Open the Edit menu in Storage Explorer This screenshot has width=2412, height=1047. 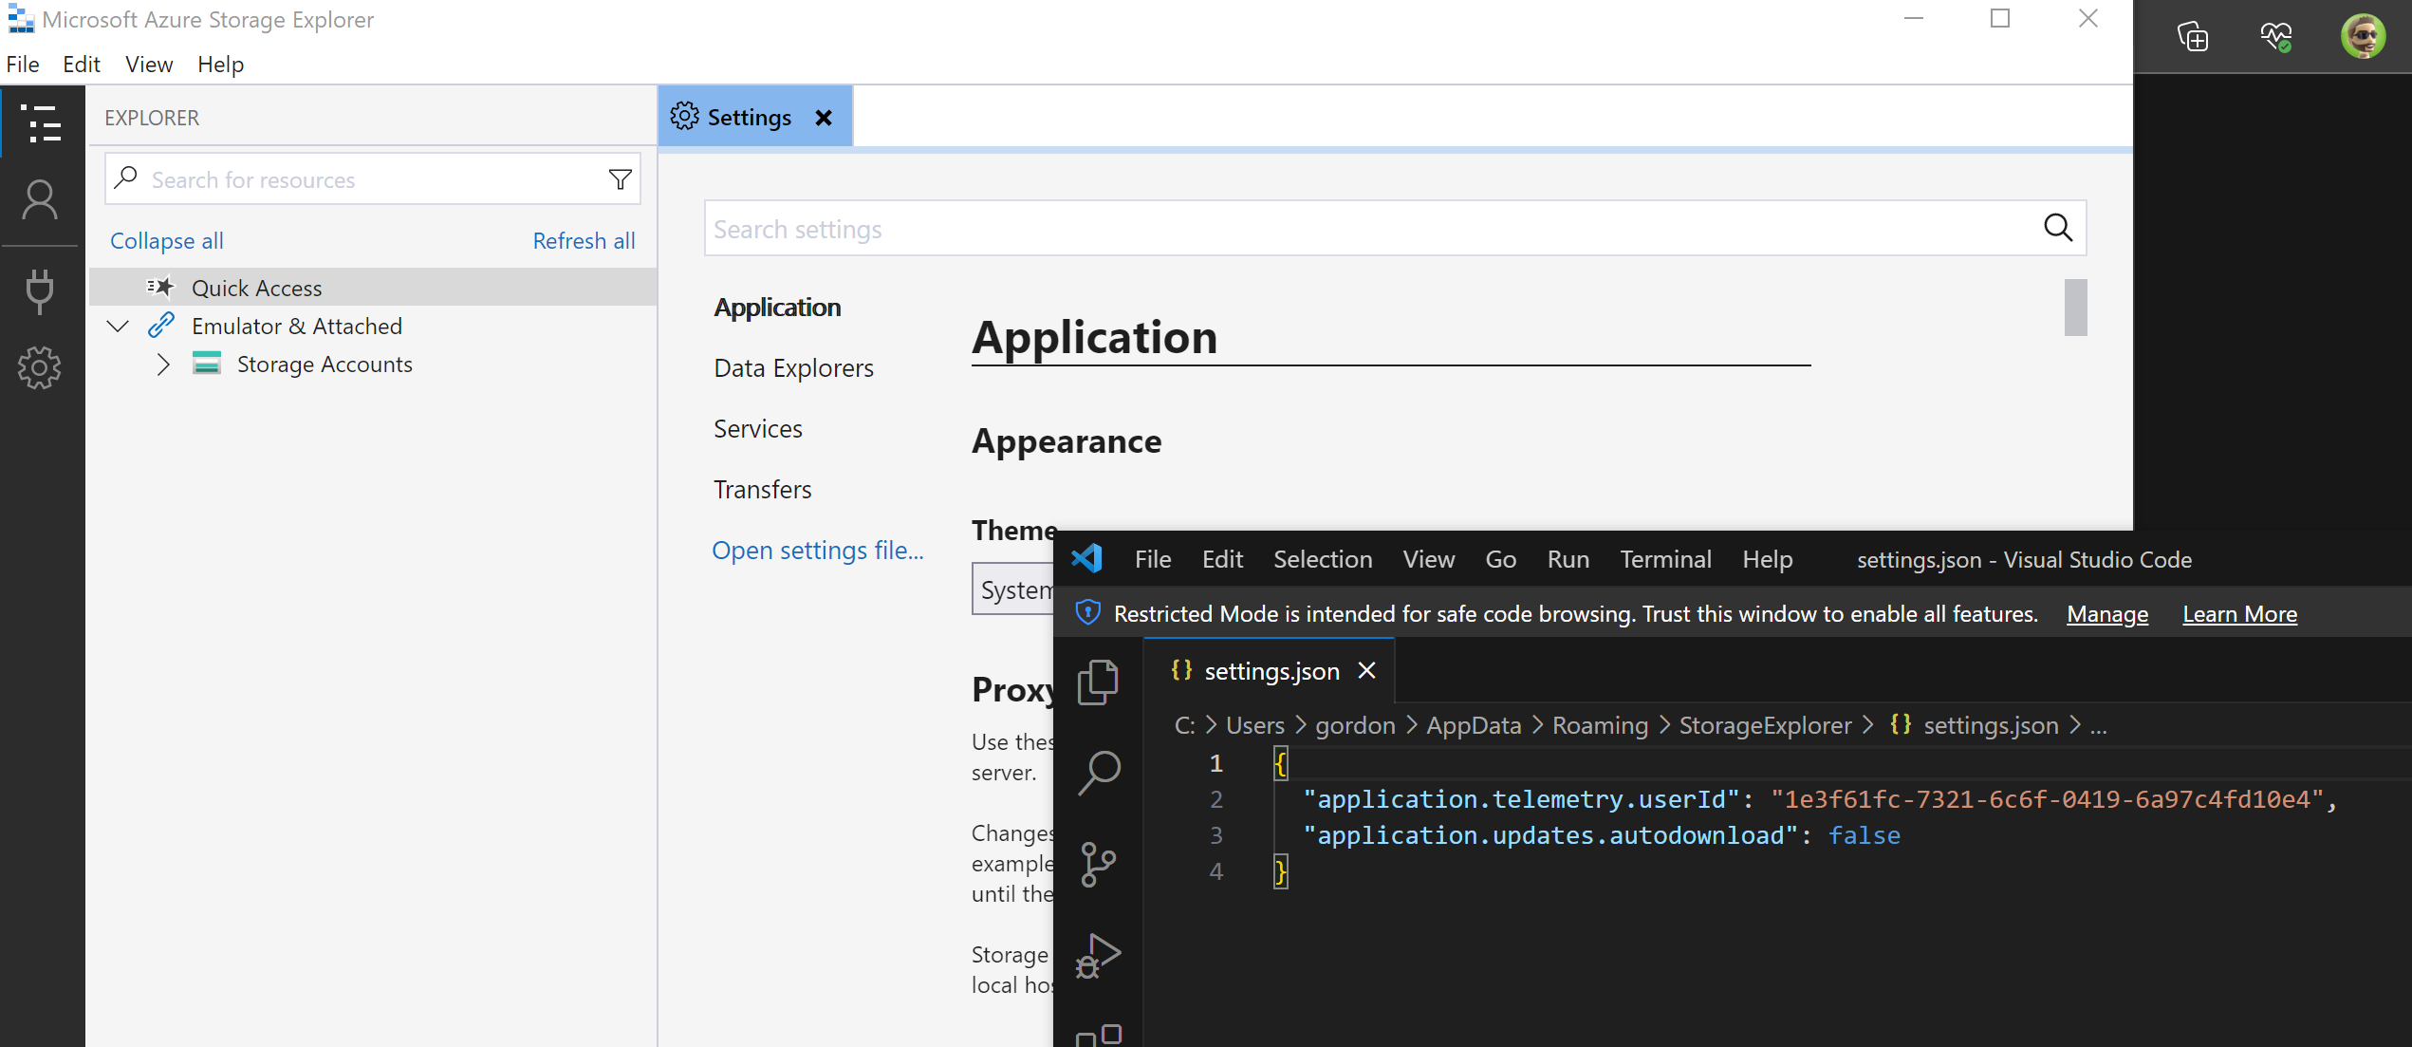81,64
